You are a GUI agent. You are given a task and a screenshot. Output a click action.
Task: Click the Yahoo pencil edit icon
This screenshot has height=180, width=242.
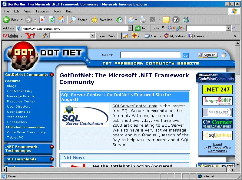[x=45, y=36]
